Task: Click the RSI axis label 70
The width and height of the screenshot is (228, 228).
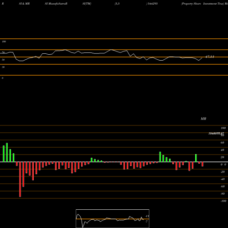Action: tap(3, 52)
